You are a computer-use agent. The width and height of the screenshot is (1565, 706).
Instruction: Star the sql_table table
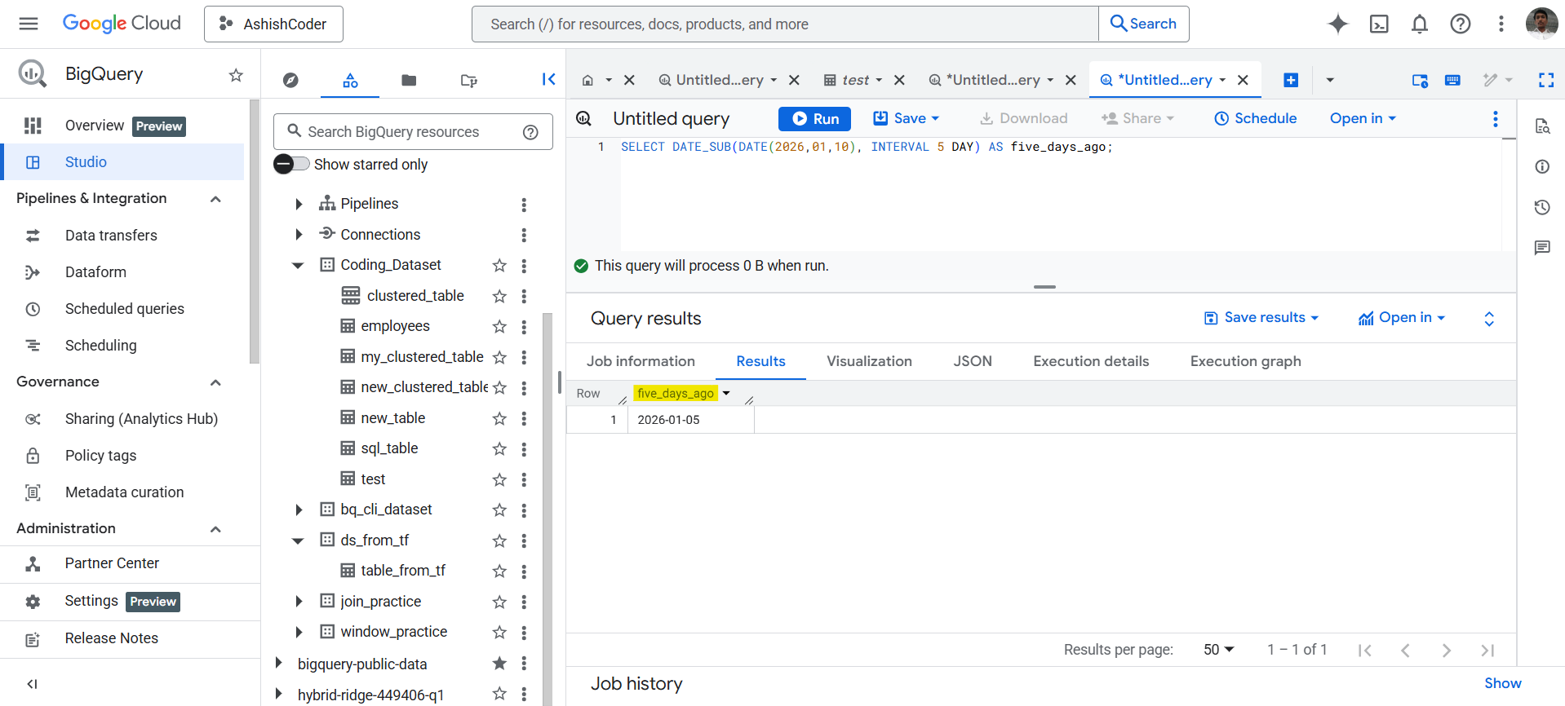[x=499, y=449]
